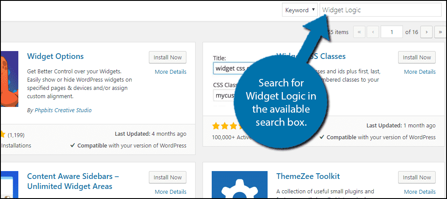Install Content Aware Sidebars plugin
The height and width of the screenshot is (199, 447).
168,177
